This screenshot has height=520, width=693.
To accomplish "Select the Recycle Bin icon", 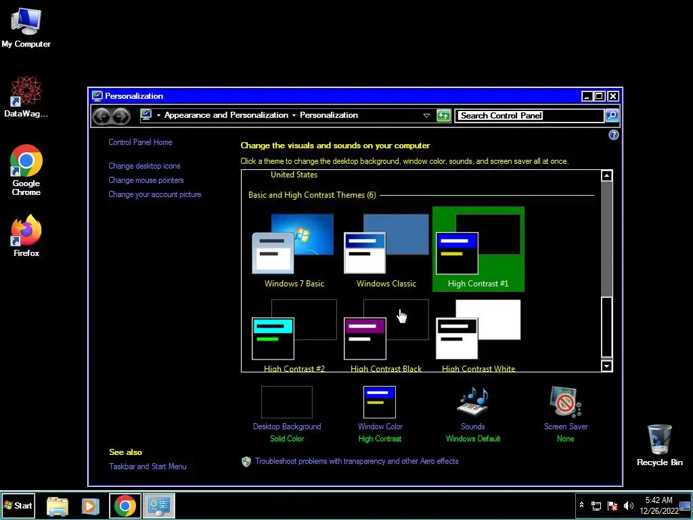I will (659, 446).
